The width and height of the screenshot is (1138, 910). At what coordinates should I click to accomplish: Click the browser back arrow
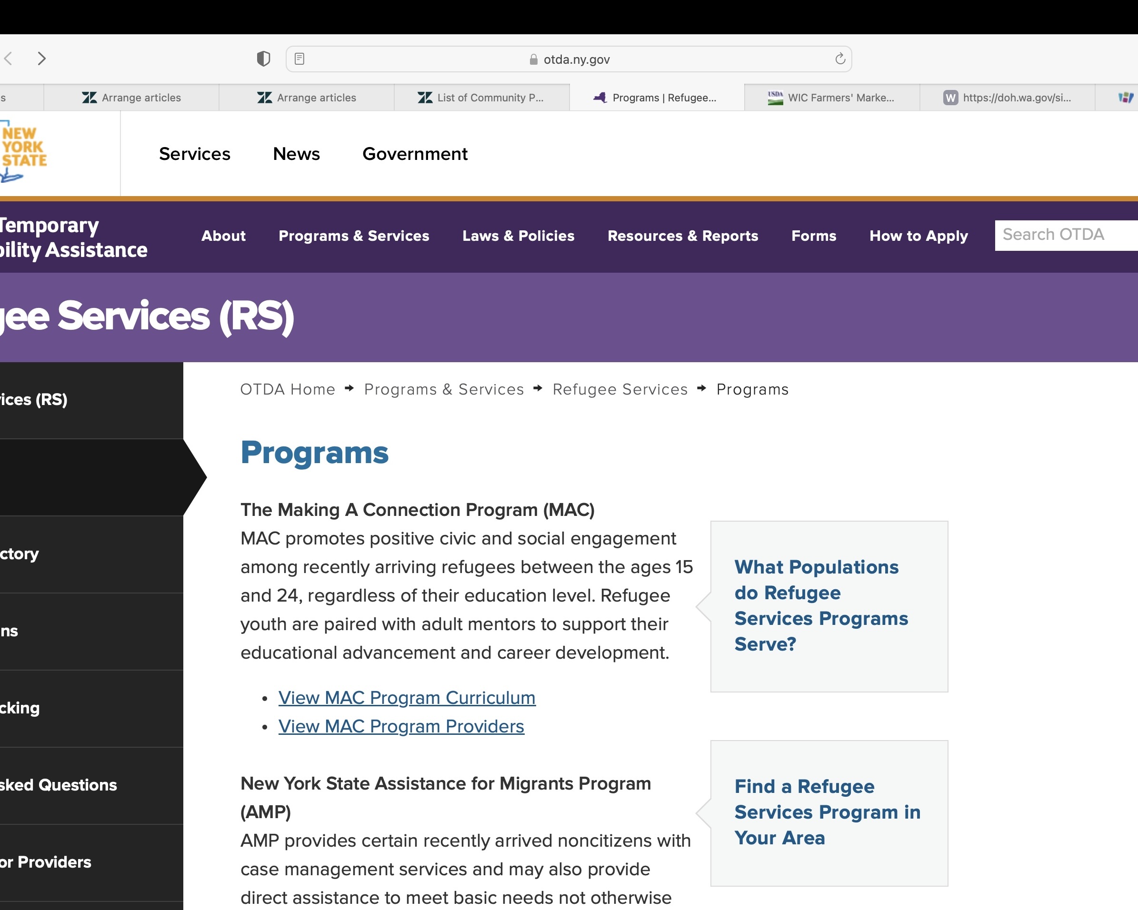click(x=9, y=59)
